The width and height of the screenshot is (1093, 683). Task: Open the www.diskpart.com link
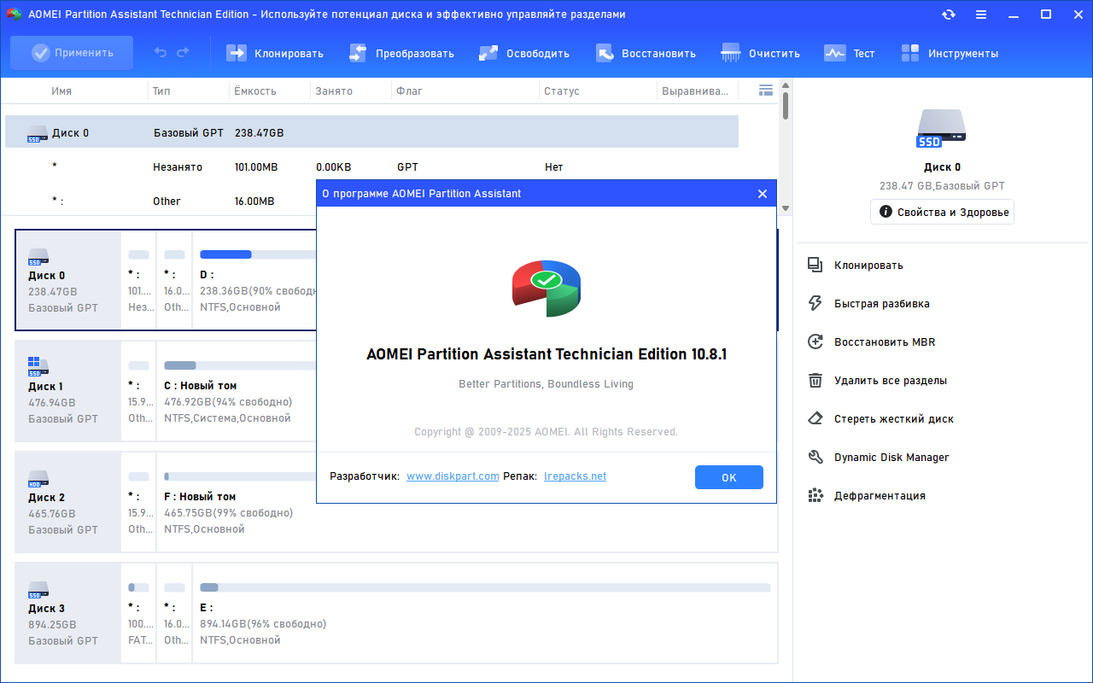coord(453,476)
